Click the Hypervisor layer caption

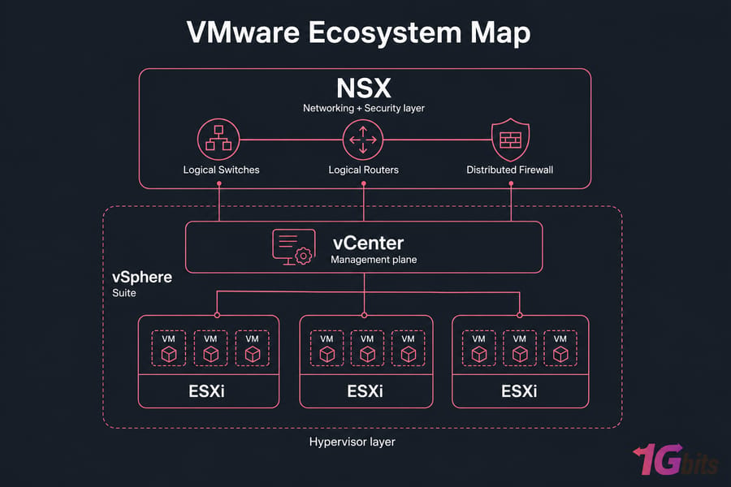click(352, 442)
